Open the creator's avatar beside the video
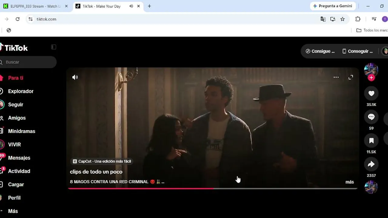Viewport: 388px width, 218px height. click(x=371, y=70)
